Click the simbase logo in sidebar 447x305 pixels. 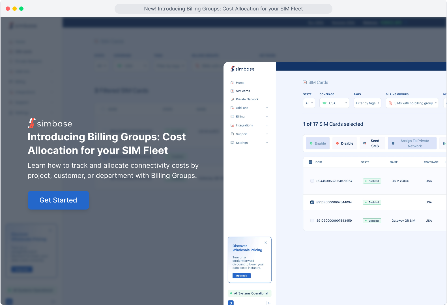pos(242,69)
